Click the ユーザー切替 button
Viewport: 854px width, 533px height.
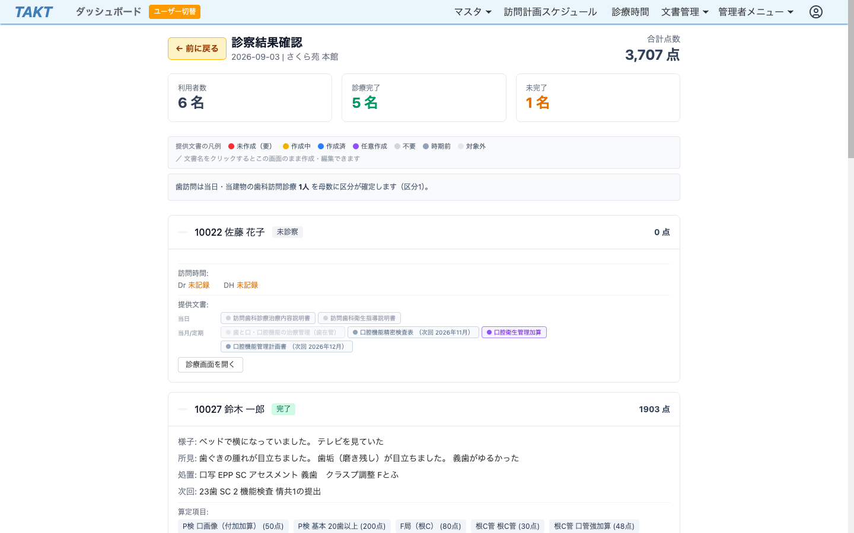click(174, 12)
